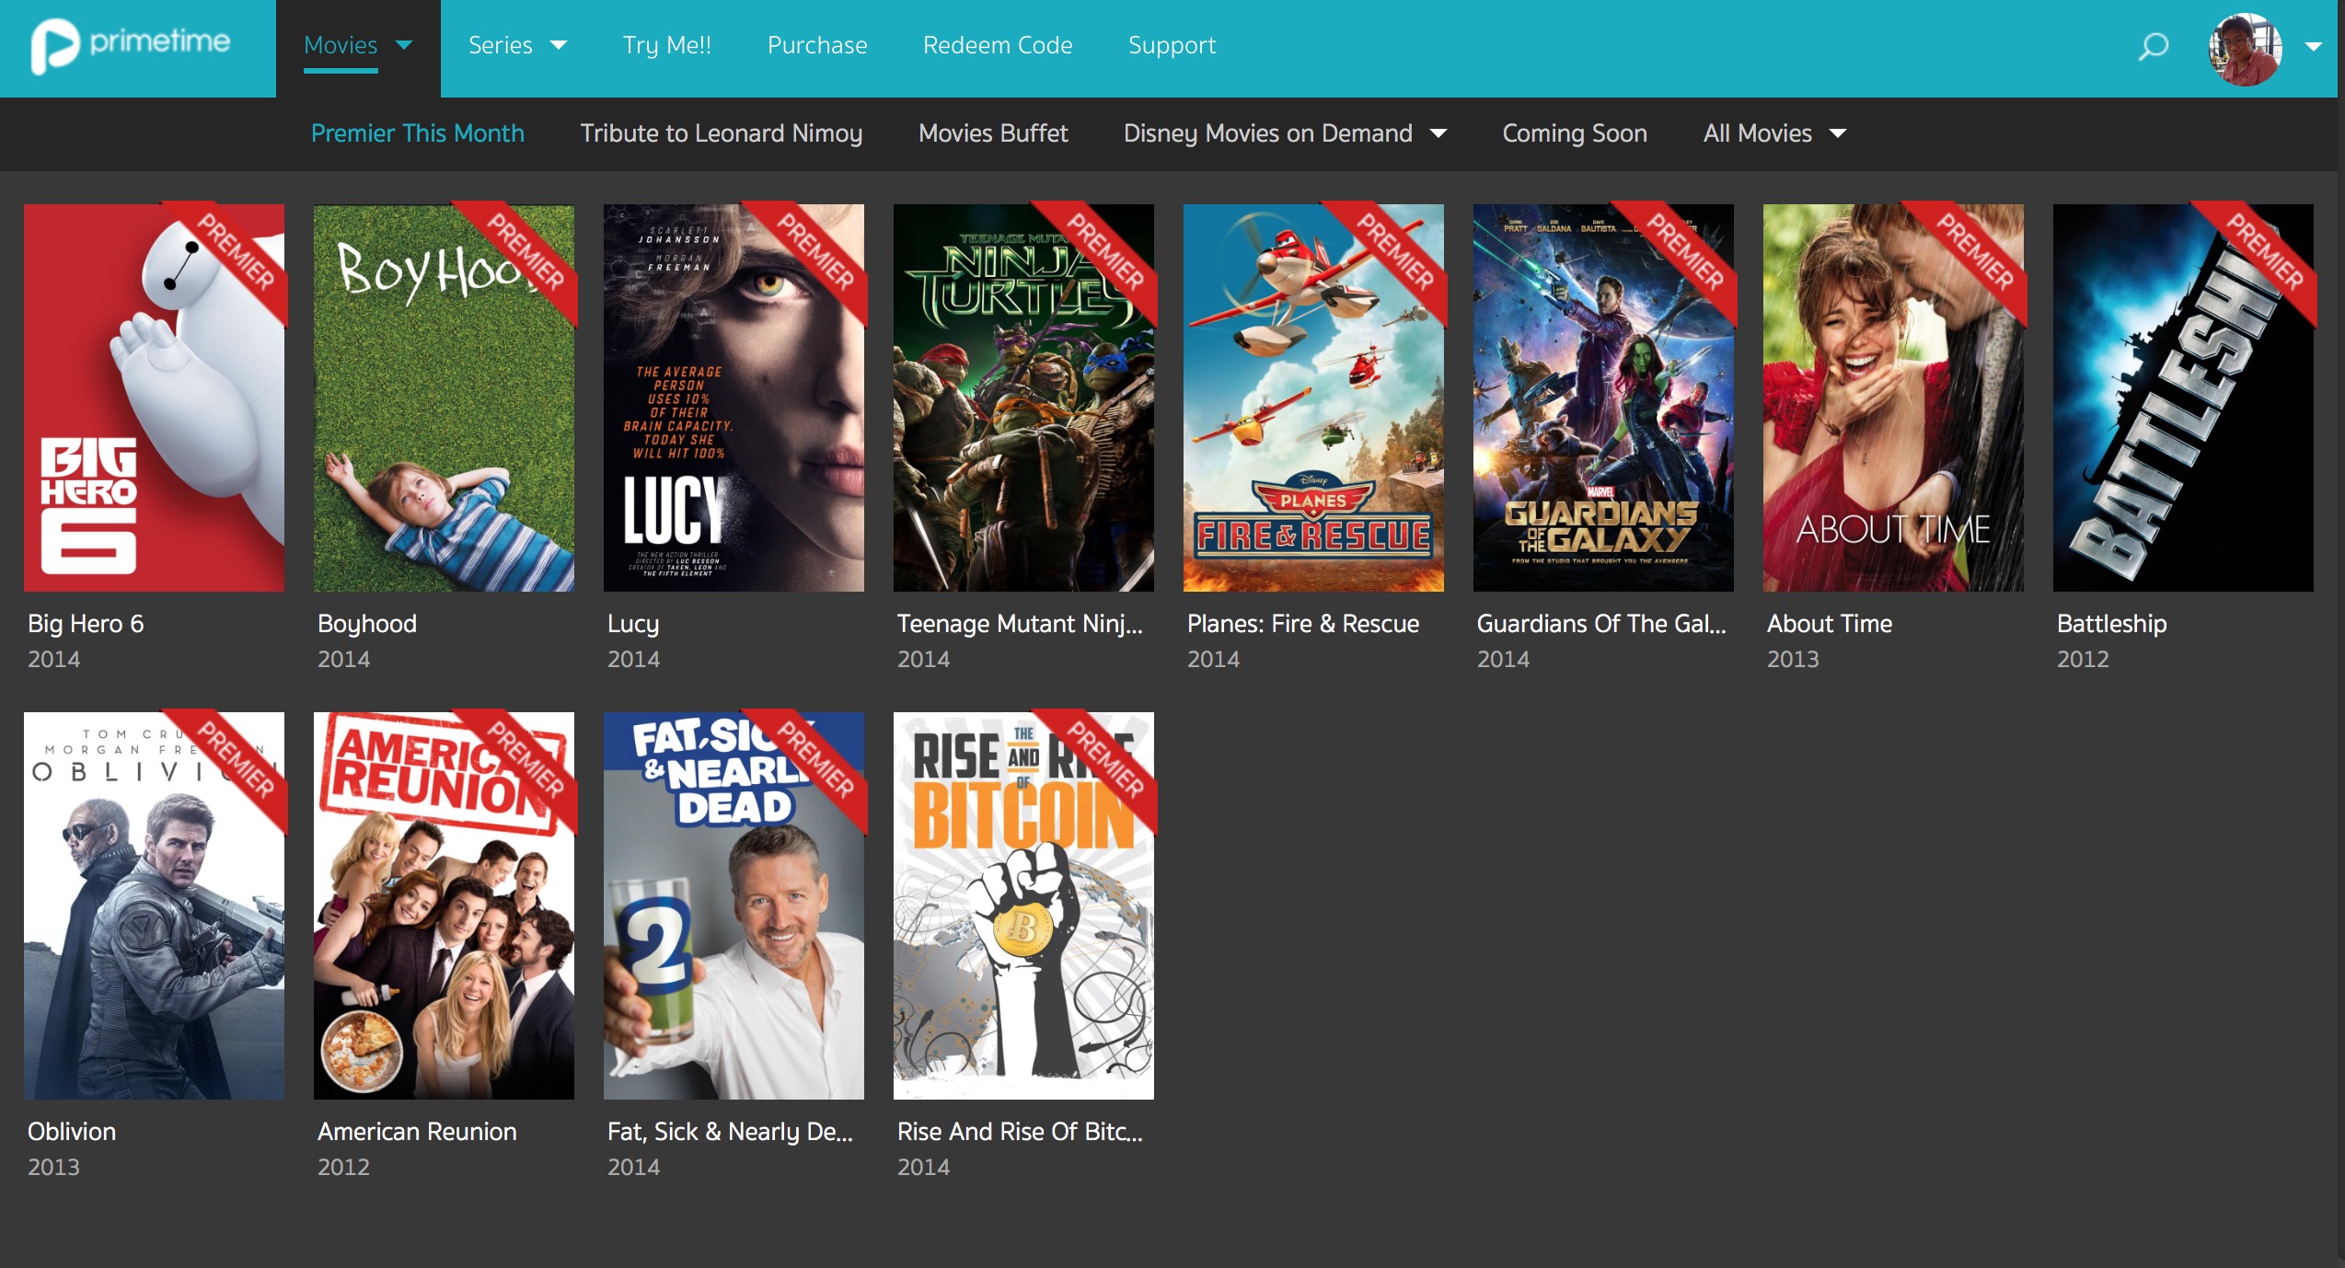The height and width of the screenshot is (1268, 2345).
Task: Click the Big Hero 6 title link
Action: tap(86, 624)
